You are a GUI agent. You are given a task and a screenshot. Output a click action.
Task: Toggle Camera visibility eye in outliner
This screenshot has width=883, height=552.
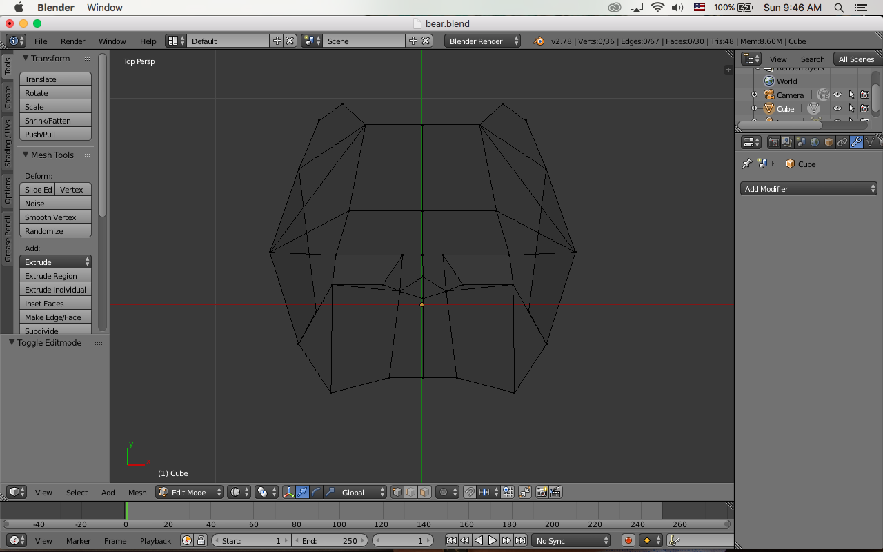(x=837, y=95)
